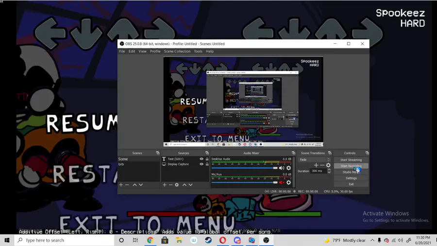
Task: Open the Profile menu
Action: click(x=155, y=52)
